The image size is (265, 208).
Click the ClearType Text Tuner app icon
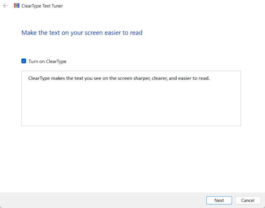pos(17,6)
